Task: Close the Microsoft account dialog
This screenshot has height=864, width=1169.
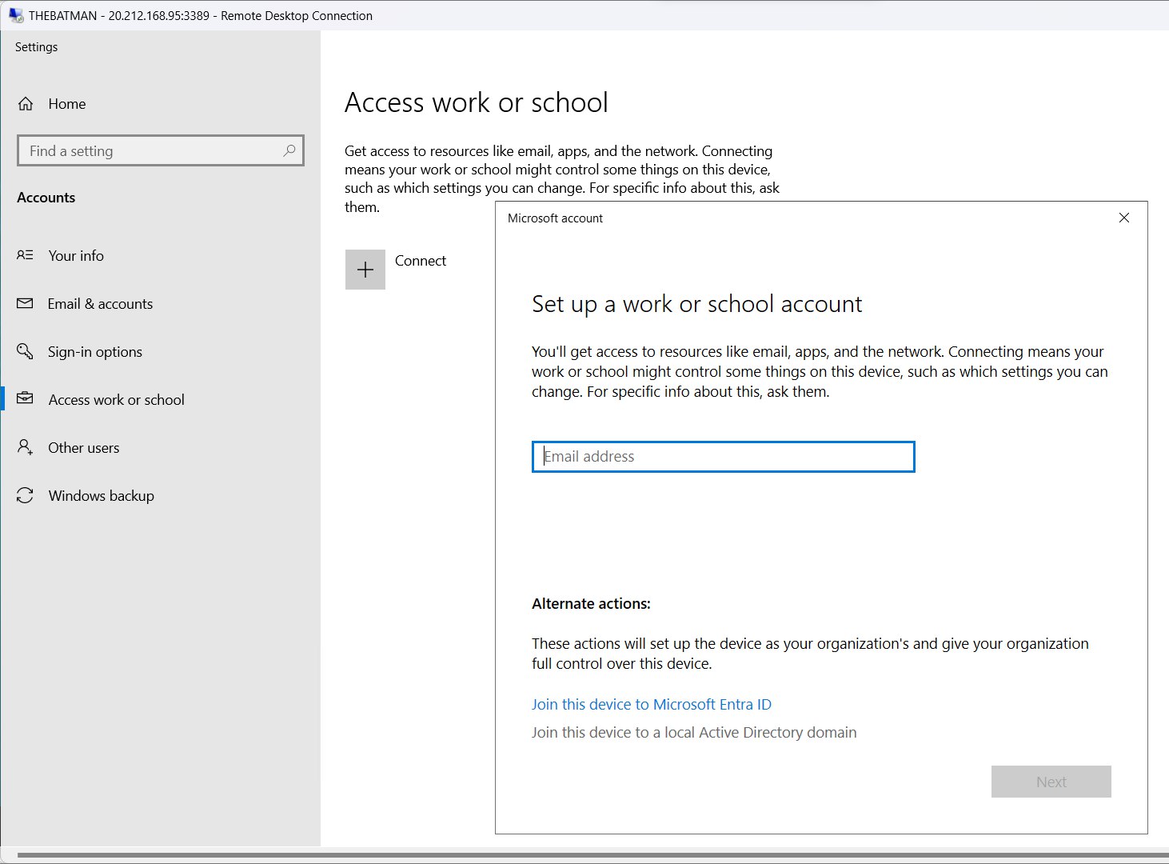Action: click(x=1123, y=218)
